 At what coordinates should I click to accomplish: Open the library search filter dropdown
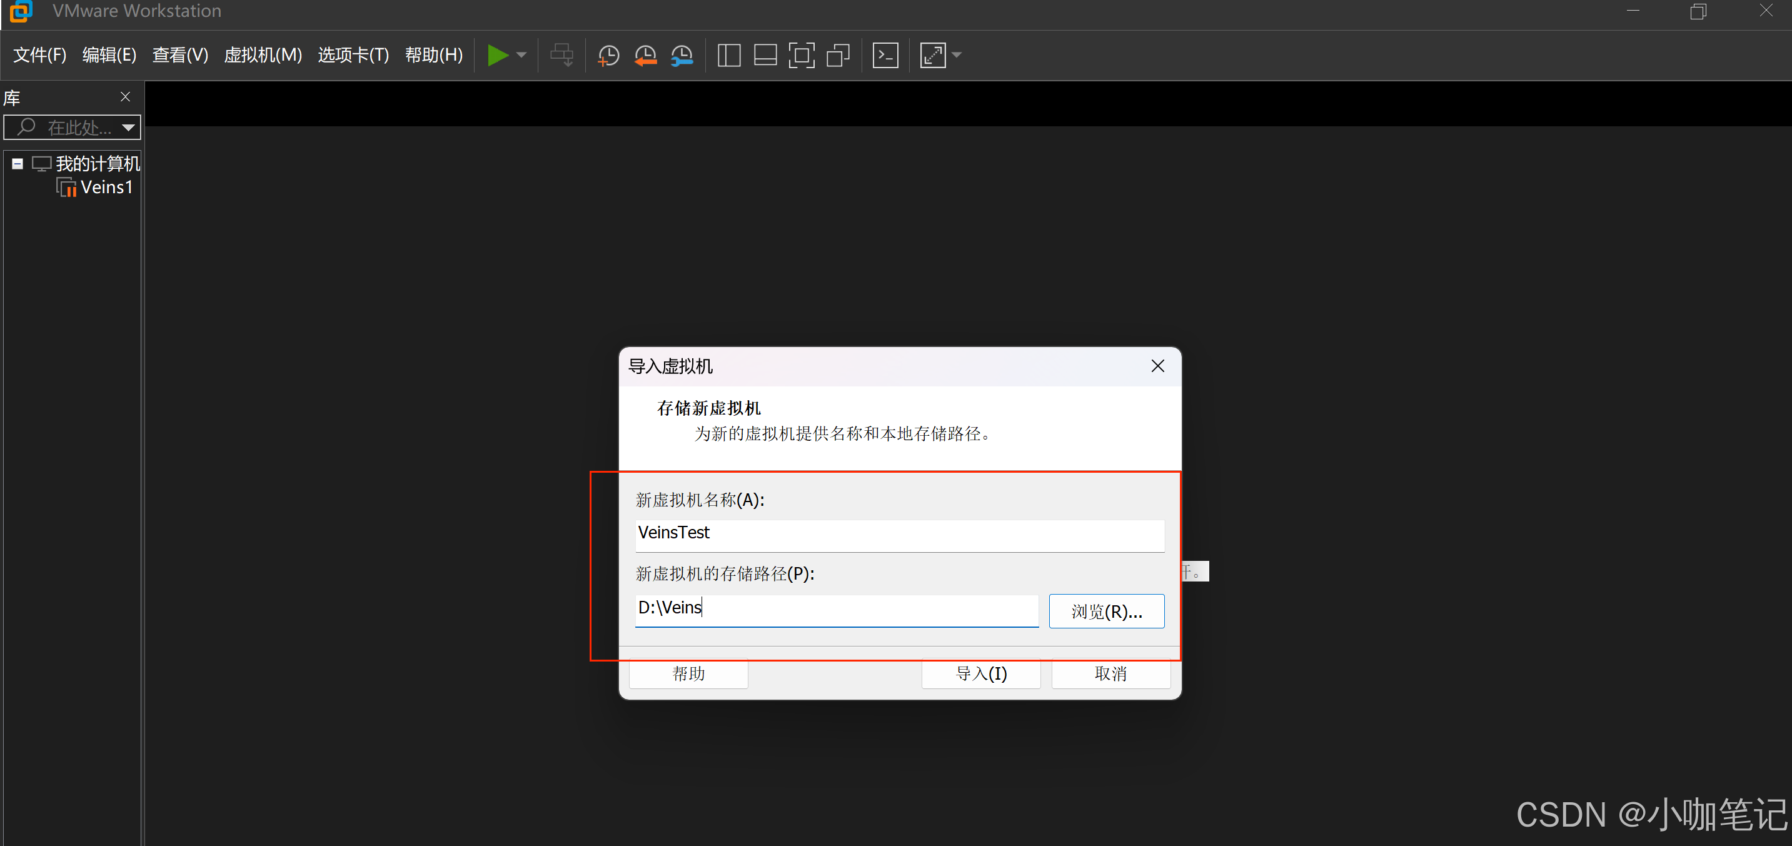pyautogui.click(x=128, y=128)
